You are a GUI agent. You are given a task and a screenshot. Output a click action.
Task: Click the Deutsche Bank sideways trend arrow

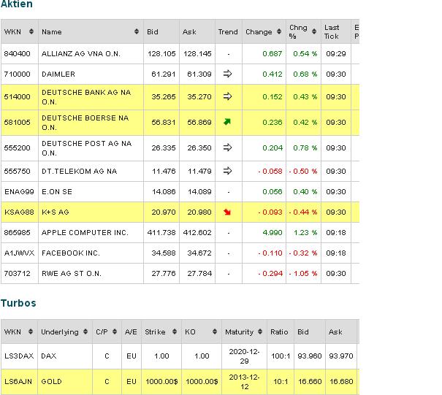click(x=227, y=96)
